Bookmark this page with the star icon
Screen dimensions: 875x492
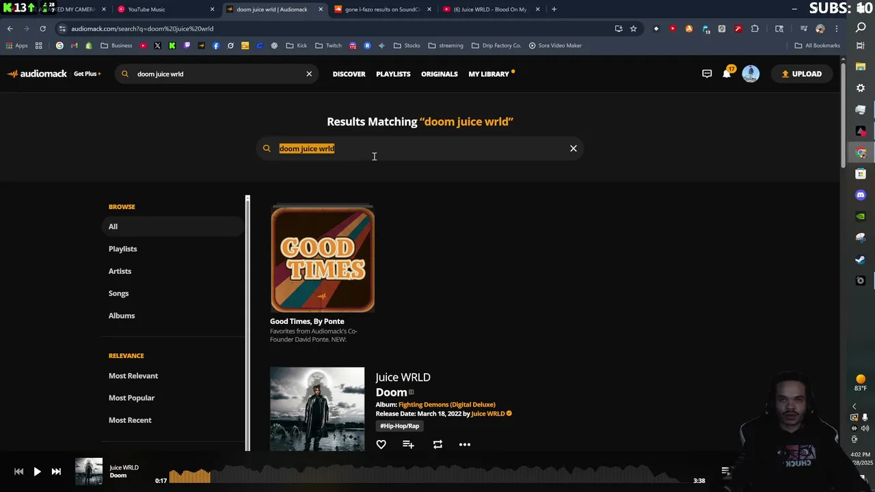pos(634,29)
